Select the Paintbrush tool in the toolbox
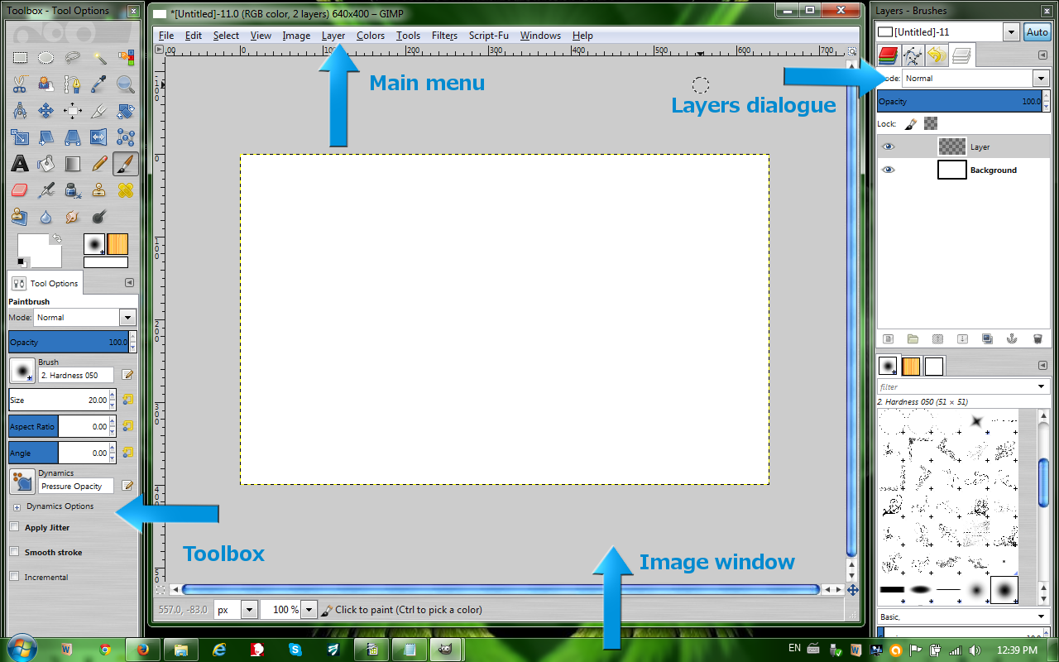The height and width of the screenshot is (662, 1059). [x=126, y=164]
